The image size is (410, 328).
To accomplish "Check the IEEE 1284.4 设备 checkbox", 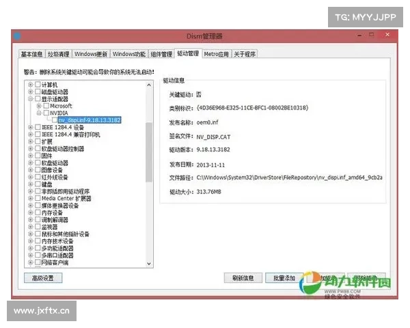I will coord(38,127).
